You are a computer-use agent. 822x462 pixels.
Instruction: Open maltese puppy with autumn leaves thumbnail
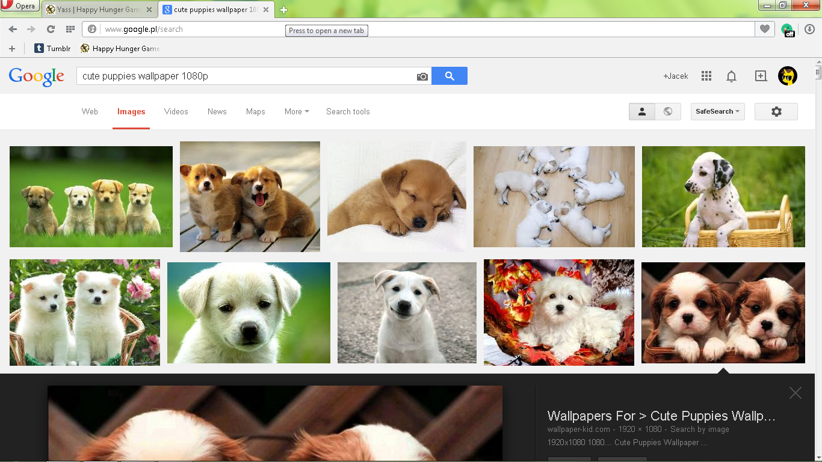click(559, 313)
